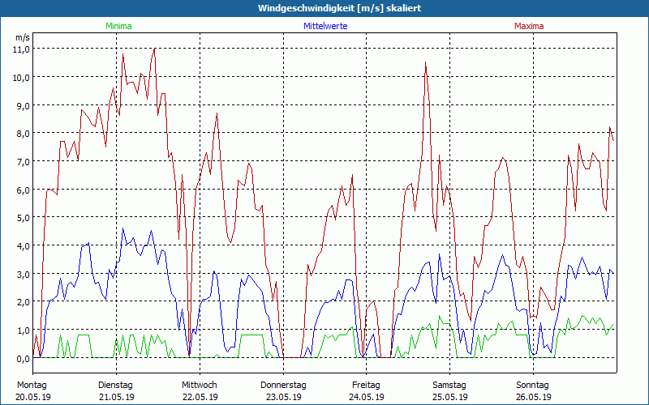Select the Mittelwerte legend label
Viewport: 649px width, 405px height.
(x=324, y=26)
